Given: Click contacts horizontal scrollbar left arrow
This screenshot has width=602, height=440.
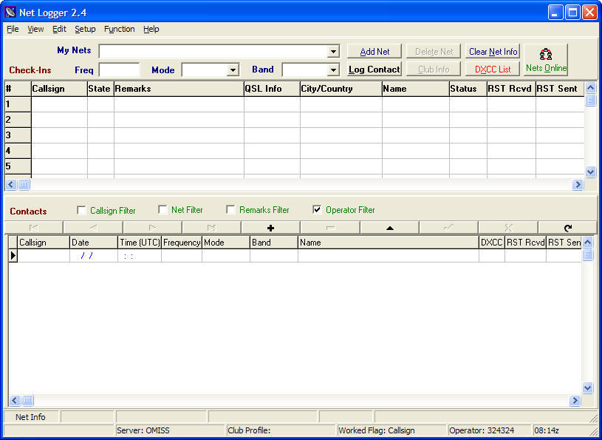Looking at the screenshot, I should [x=15, y=401].
